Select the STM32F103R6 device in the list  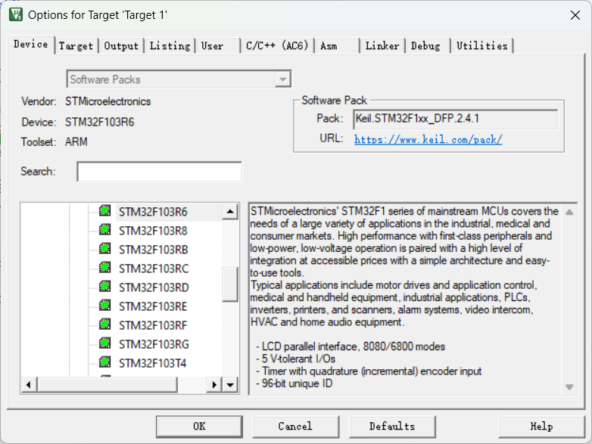[x=152, y=212]
